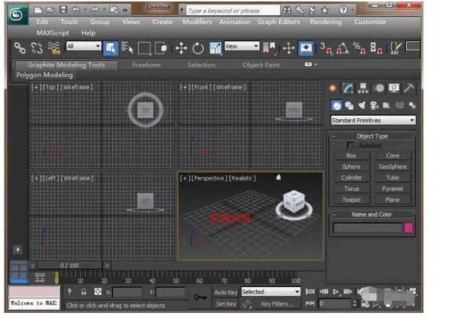Image resolution: width=461 pixels, height=318 pixels.
Task: Switch to the Object Paint ribbon tab
Action: pos(261,65)
